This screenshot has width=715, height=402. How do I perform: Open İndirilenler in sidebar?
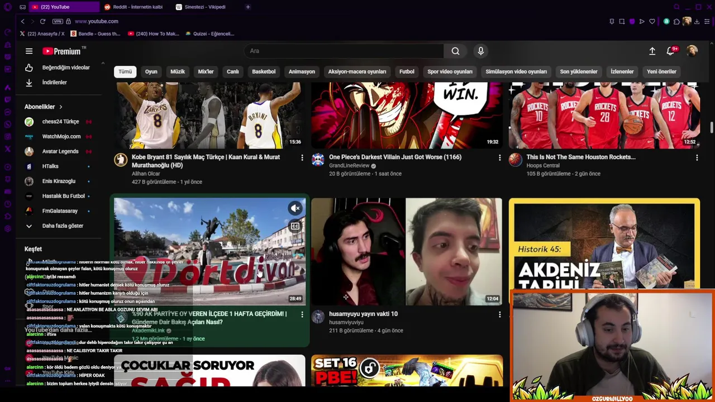[58, 83]
